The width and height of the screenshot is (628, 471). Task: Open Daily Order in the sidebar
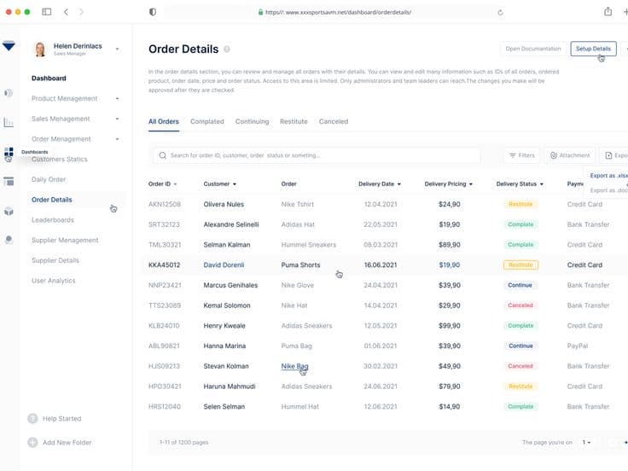(x=49, y=179)
